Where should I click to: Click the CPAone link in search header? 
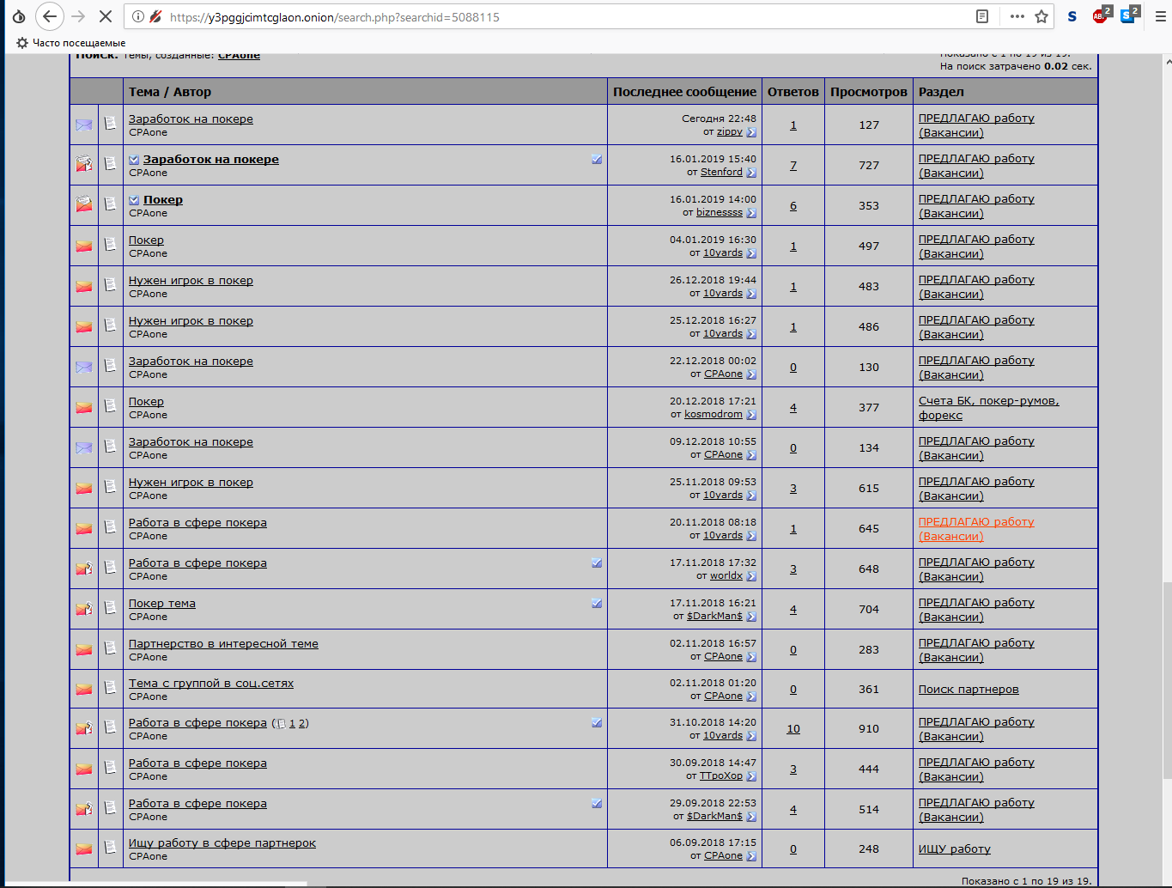tap(239, 55)
